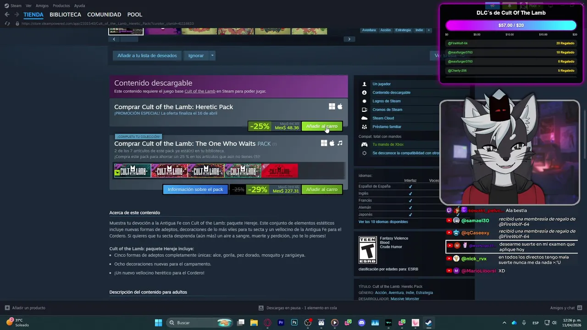Click the Añadir un producto button
Screen dimensions: 587x330
click(25, 308)
